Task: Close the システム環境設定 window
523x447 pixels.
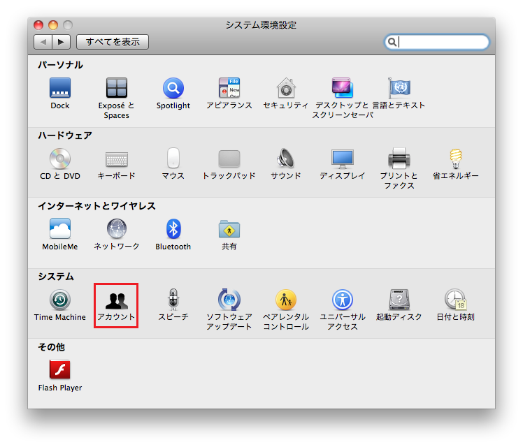Action: [x=38, y=25]
